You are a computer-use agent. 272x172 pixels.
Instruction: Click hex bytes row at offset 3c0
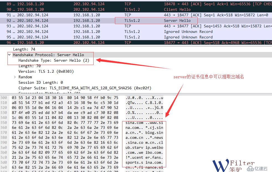pos(65,157)
